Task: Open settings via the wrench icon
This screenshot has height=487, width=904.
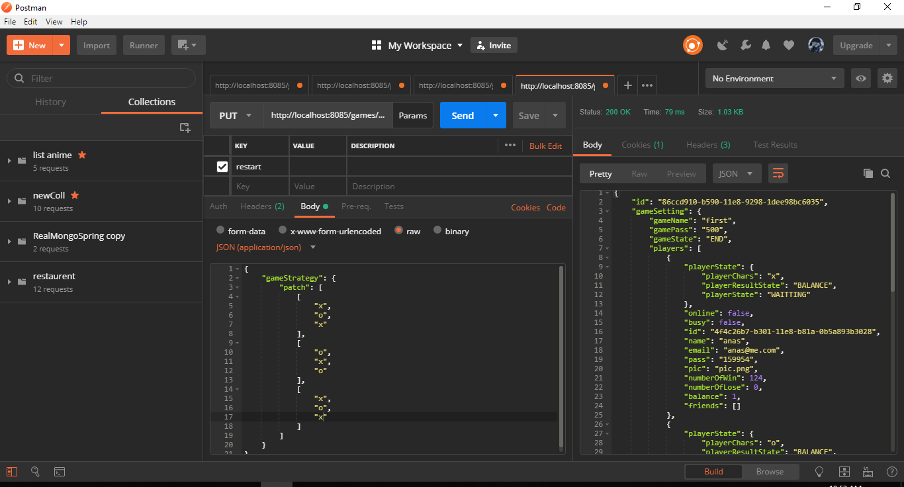Action: (745, 45)
